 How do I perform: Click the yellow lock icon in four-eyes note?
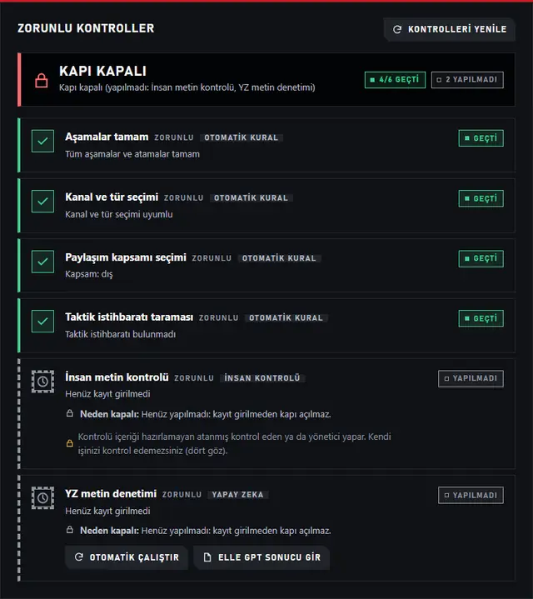tap(69, 443)
